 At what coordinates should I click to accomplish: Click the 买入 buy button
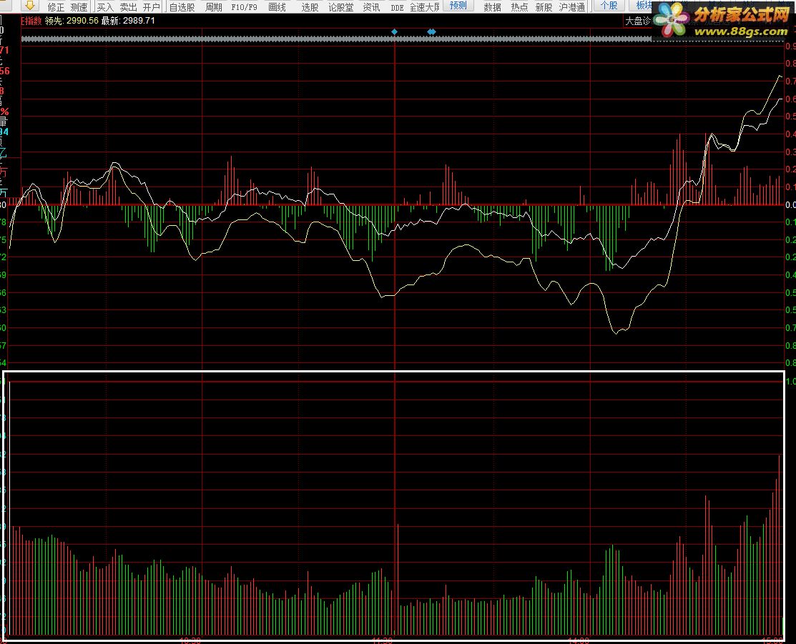(105, 7)
